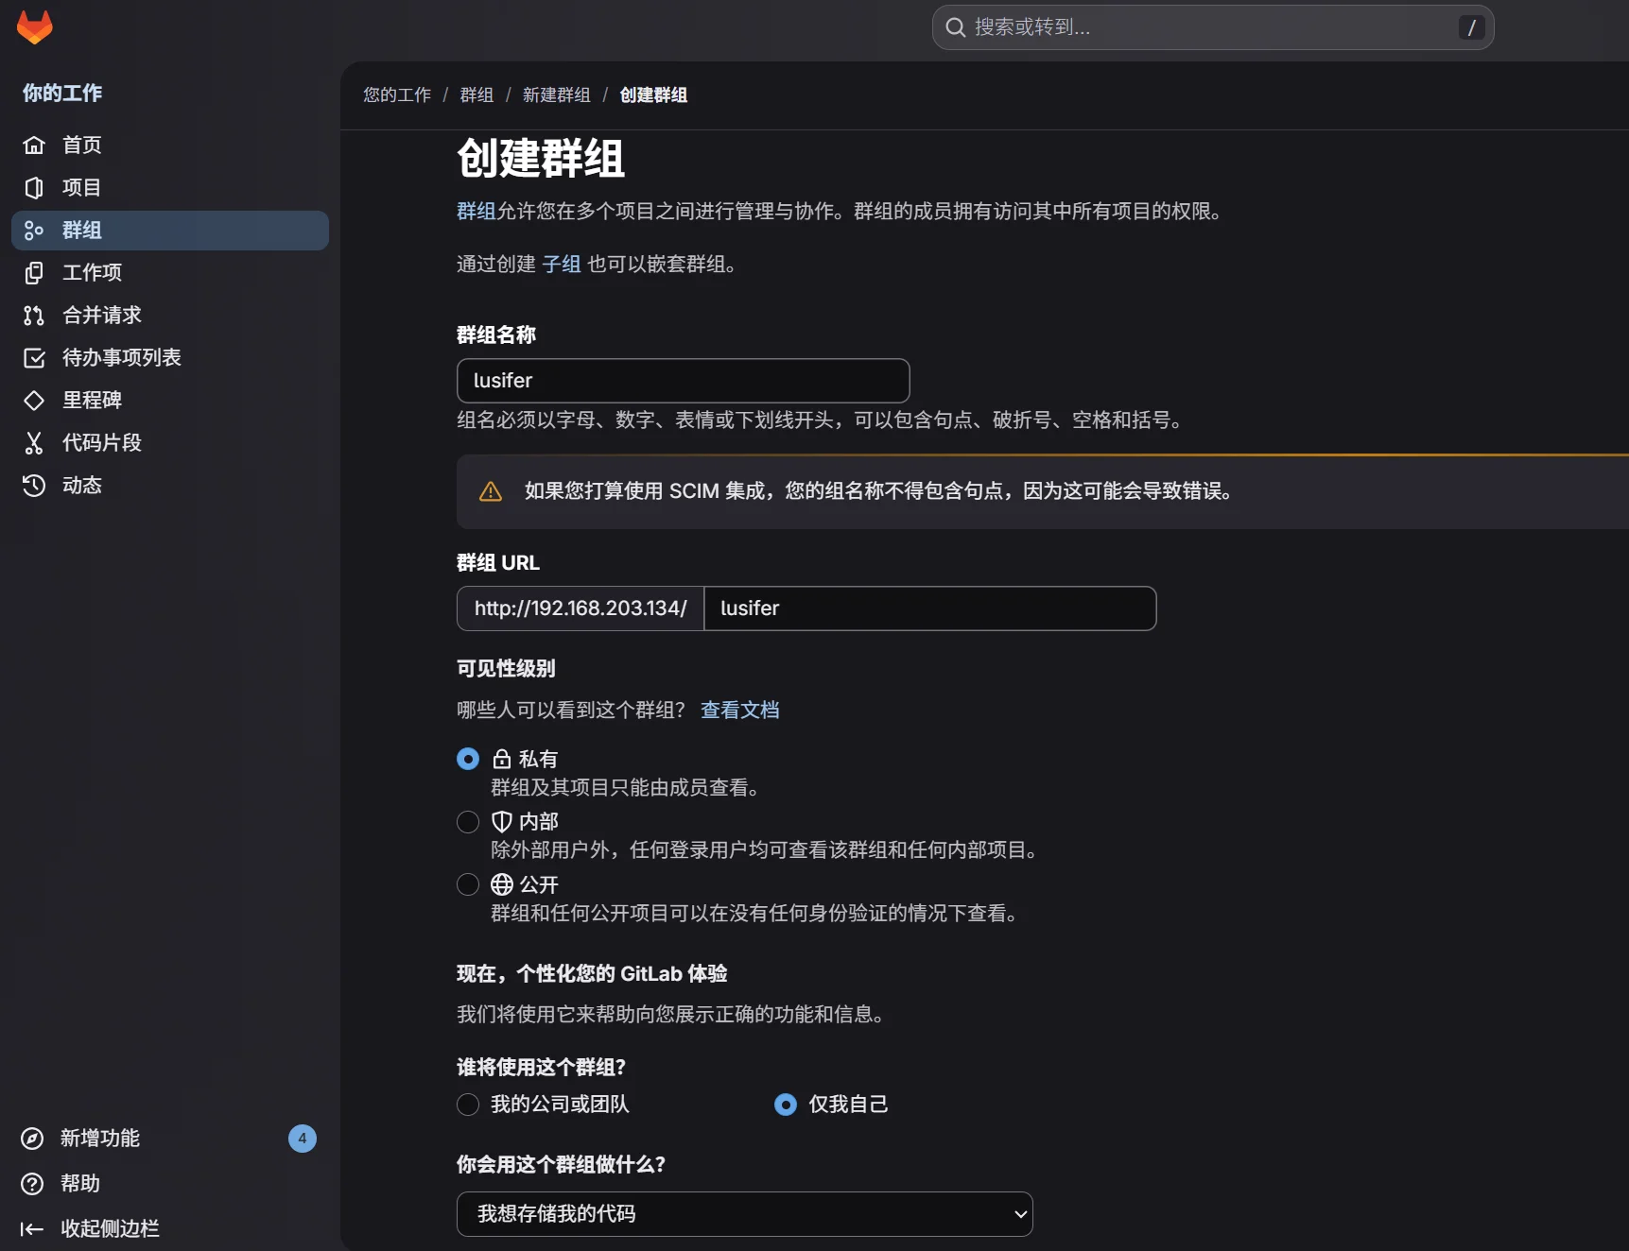Click the history icon beside 动态
The image size is (1629, 1251).
[x=34, y=485]
